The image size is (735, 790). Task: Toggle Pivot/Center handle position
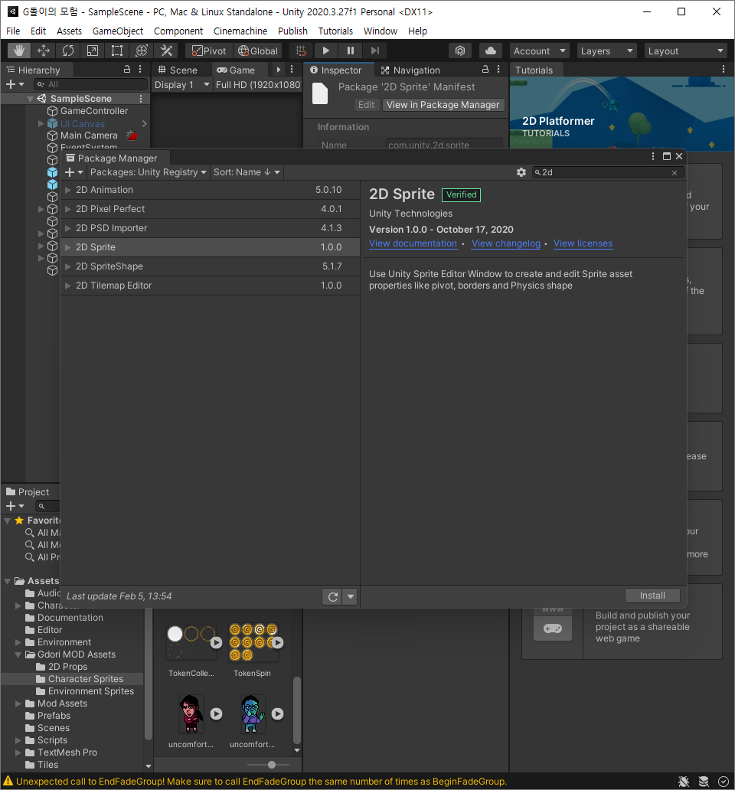click(x=209, y=51)
